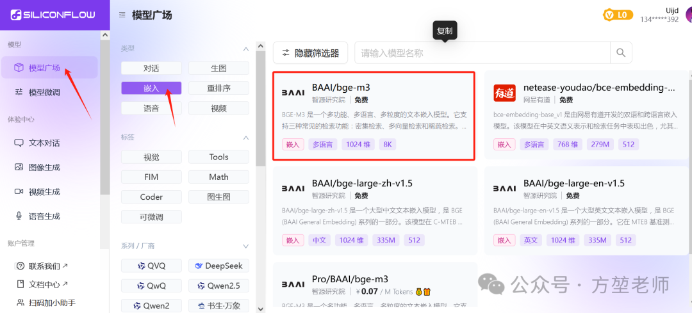The height and width of the screenshot is (313, 692).
Task: Click the SiliconFlow logo
Action: [53, 15]
